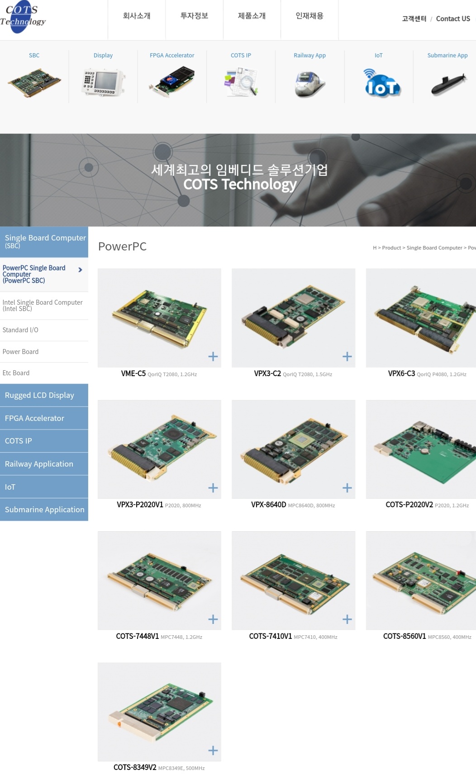Go to 고객센터 page
The height and width of the screenshot is (784, 476).
tap(414, 19)
